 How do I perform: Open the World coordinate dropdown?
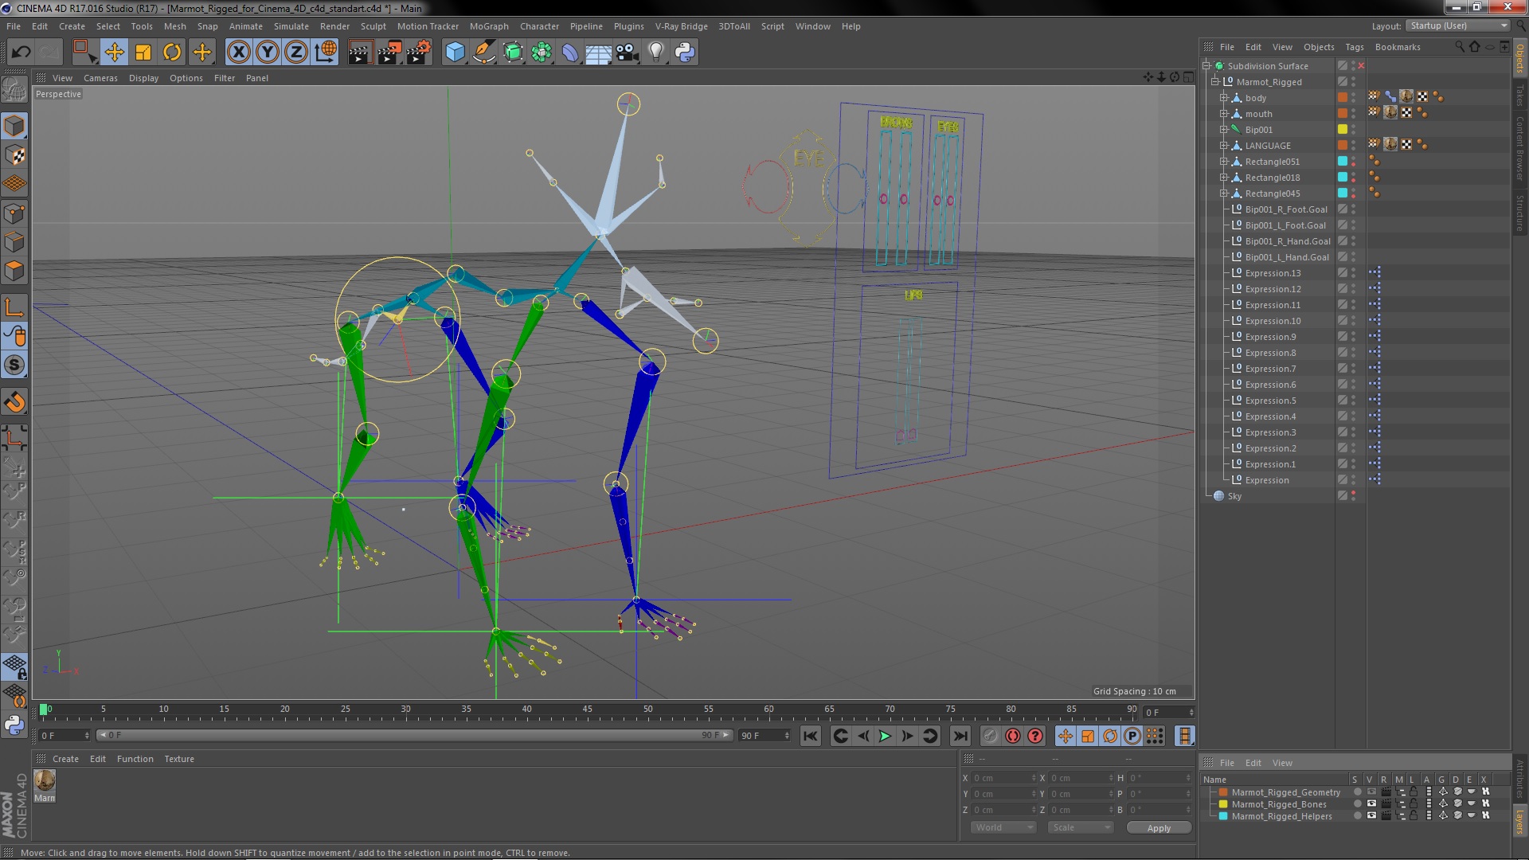1003,828
